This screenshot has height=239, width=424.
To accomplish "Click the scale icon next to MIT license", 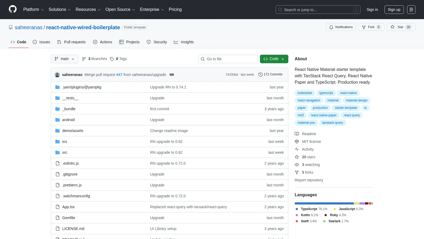I will click(x=297, y=142).
